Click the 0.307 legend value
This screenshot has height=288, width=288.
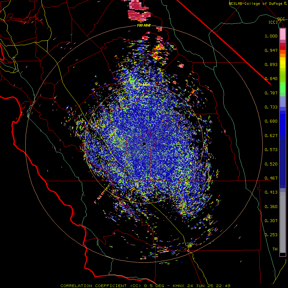pyautogui.click(x=271, y=221)
